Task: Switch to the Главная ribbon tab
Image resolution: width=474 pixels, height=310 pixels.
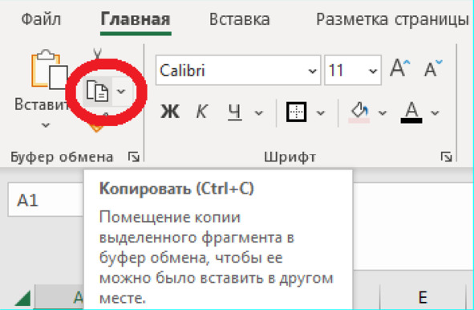Action: [136, 19]
